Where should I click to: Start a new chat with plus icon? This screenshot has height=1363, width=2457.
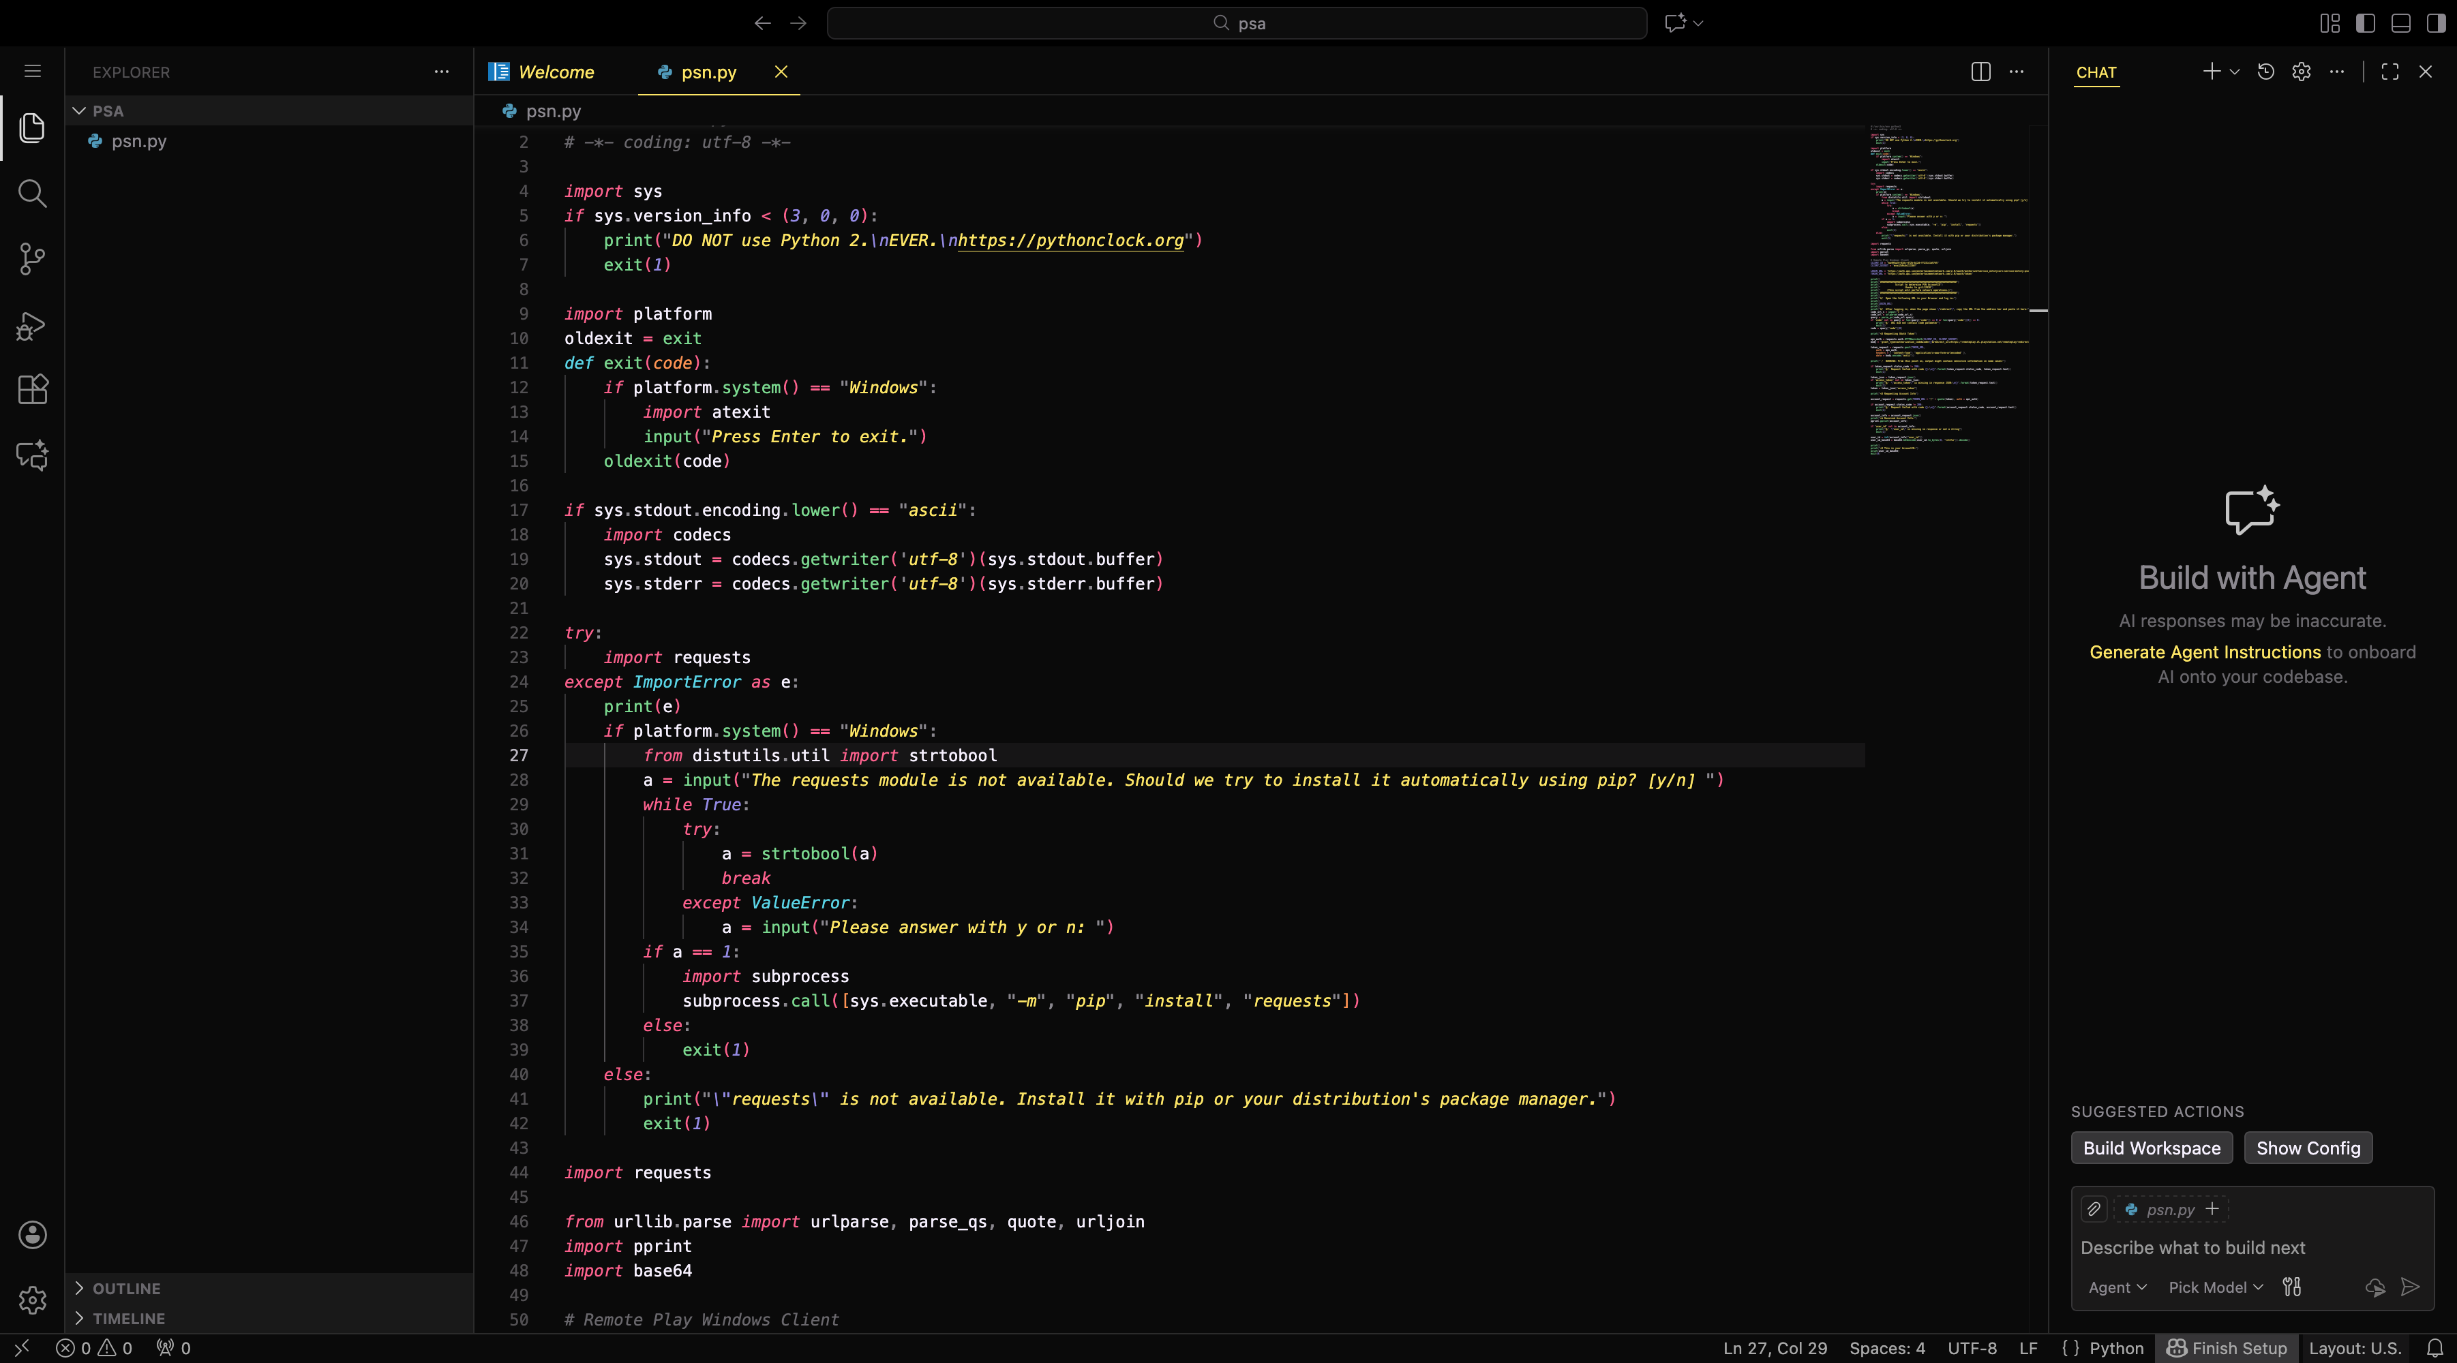pyautogui.click(x=2212, y=72)
